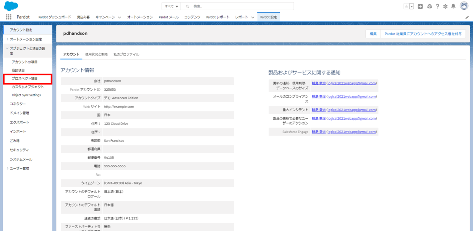This screenshot has height=231, width=473.
Task: Click email address in 重大インシデント row
Action: pos(352,110)
